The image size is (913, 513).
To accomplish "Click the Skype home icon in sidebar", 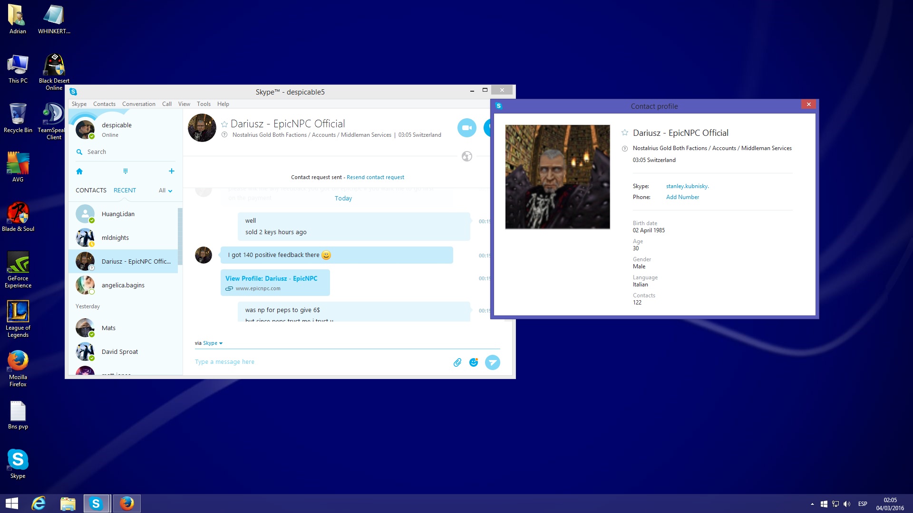I will tap(79, 171).
